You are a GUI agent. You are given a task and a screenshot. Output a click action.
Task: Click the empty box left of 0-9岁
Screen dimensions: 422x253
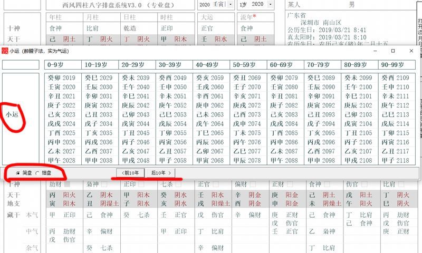click(x=21, y=65)
